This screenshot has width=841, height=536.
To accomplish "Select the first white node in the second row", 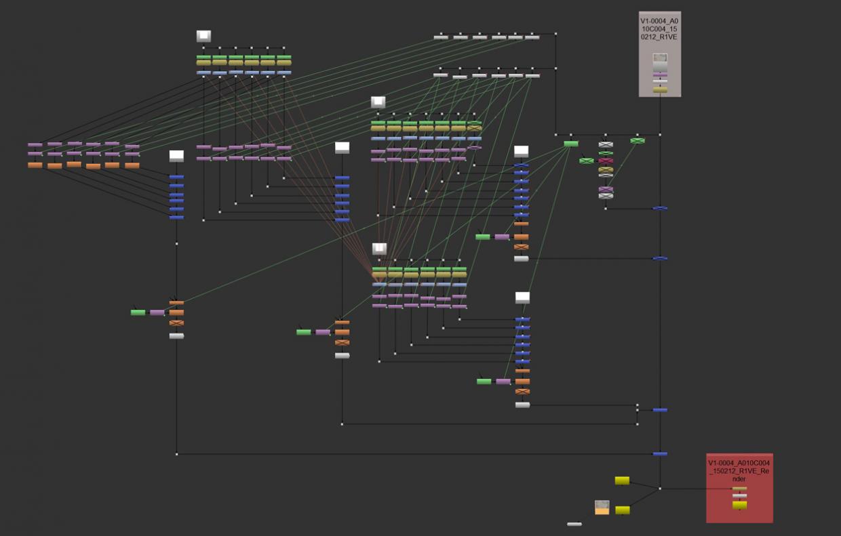I will [x=441, y=75].
